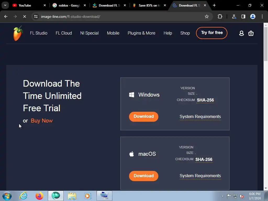Viewport: 268px width, 201px height.
Task: Show the macOS SHA-256 checksum
Action: tap(204, 159)
